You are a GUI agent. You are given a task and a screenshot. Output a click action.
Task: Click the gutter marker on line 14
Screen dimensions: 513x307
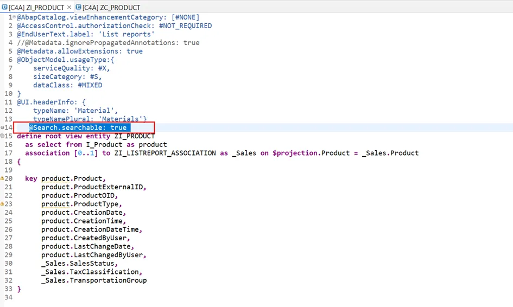[x=2, y=127]
